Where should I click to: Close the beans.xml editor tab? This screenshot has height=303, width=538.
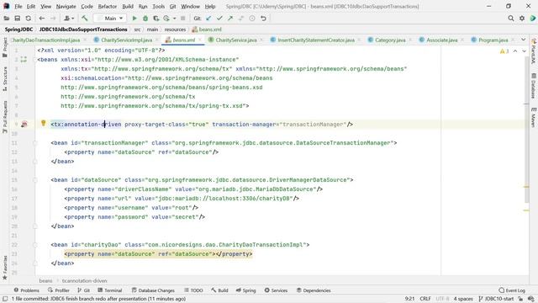(x=200, y=40)
